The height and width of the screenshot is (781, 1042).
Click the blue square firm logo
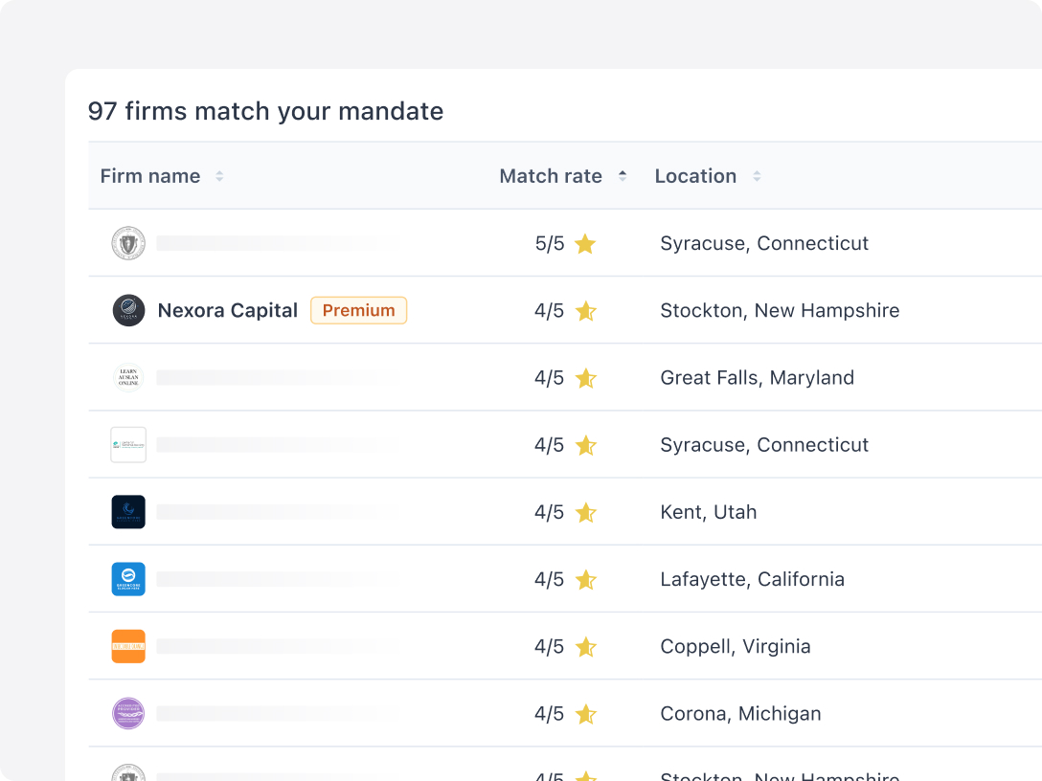pos(128,579)
